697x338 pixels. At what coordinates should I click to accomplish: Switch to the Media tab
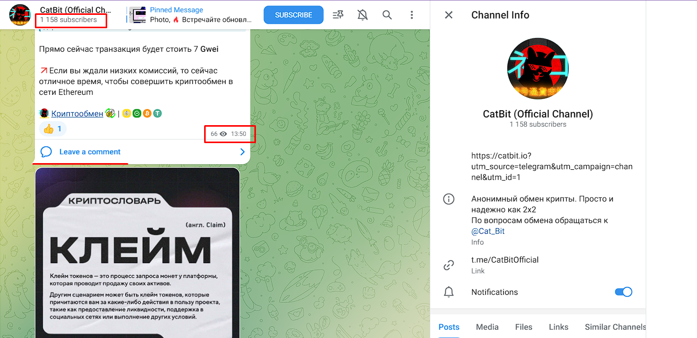click(x=487, y=327)
